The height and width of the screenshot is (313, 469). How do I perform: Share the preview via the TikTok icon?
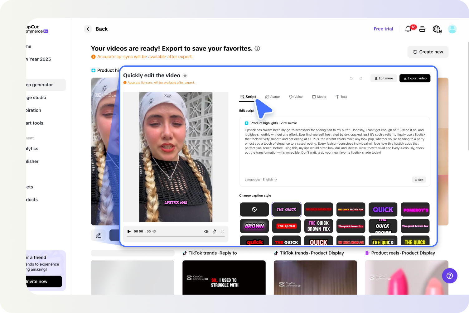214,231
